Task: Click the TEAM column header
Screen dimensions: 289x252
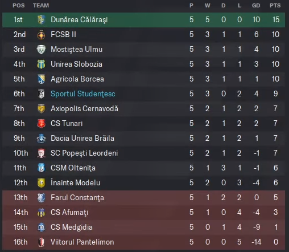Action: (41, 6)
